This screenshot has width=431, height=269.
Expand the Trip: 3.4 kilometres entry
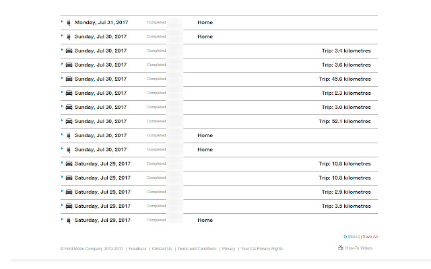tap(62, 50)
